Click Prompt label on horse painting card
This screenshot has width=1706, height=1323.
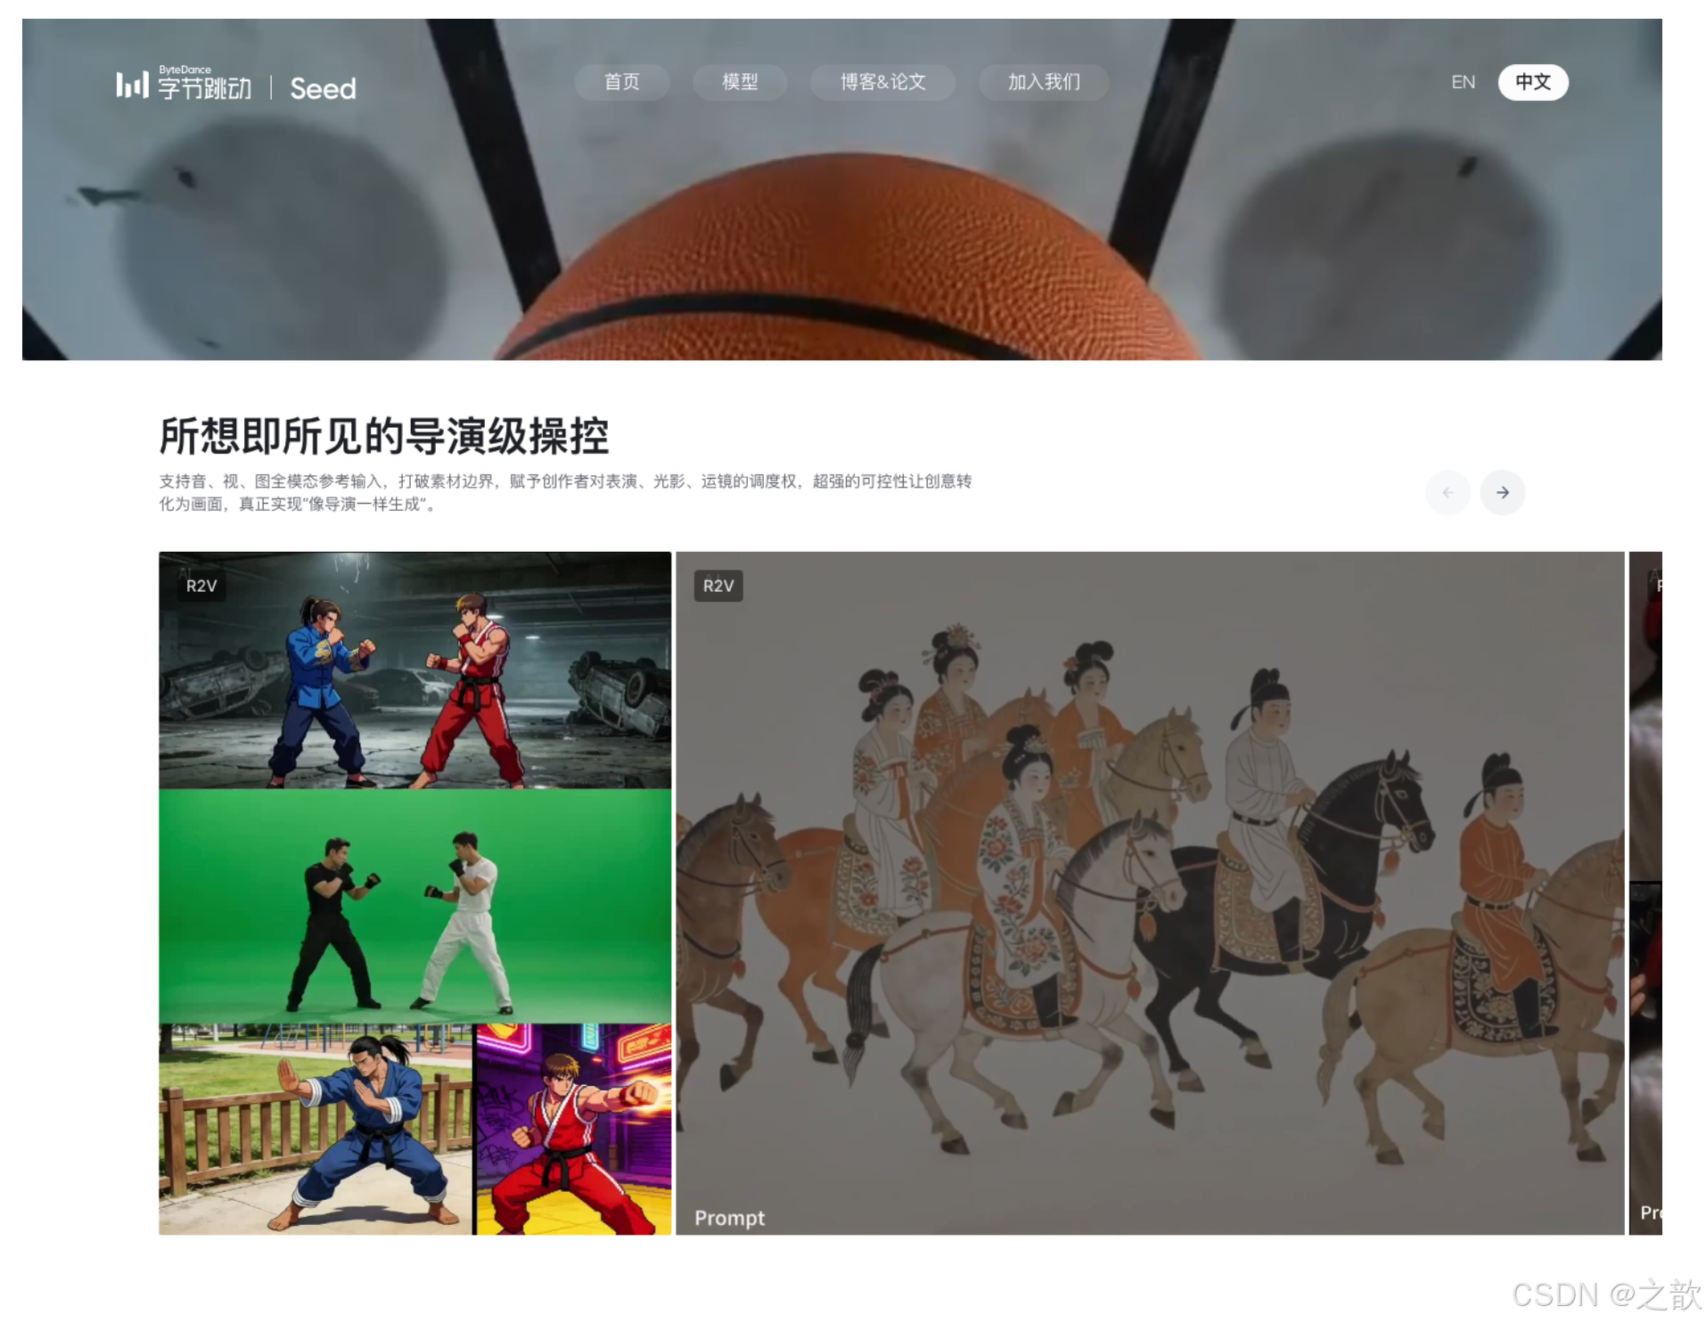(730, 1218)
